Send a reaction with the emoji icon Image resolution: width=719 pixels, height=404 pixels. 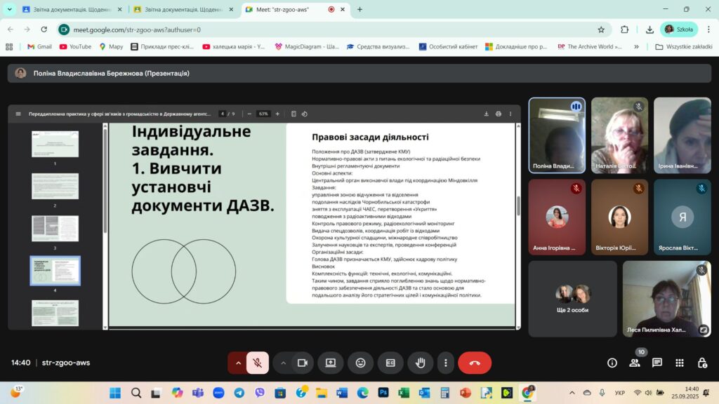pos(360,363)
